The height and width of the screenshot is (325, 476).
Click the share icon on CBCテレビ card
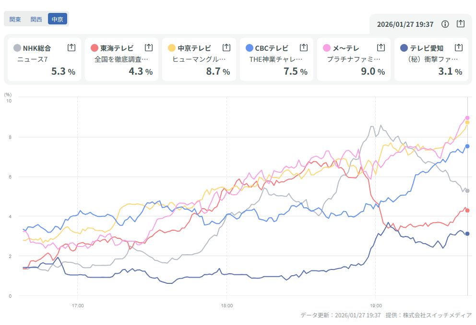[304, 47]
